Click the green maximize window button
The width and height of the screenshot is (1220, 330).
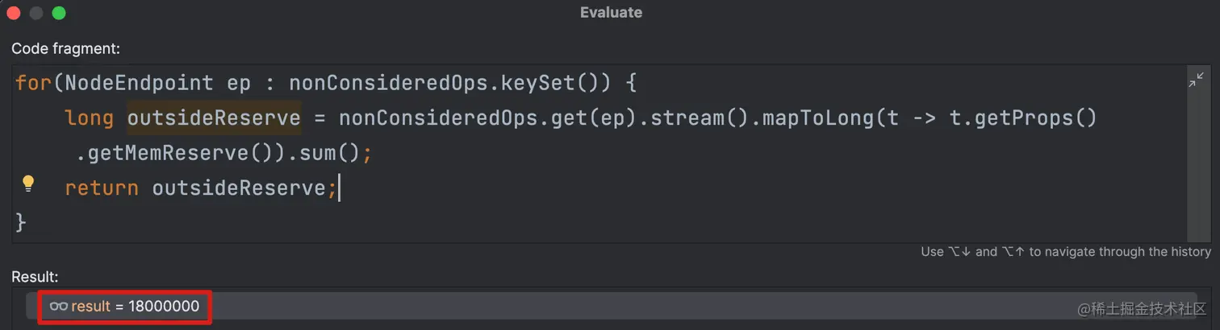click(x=58, y=13)
